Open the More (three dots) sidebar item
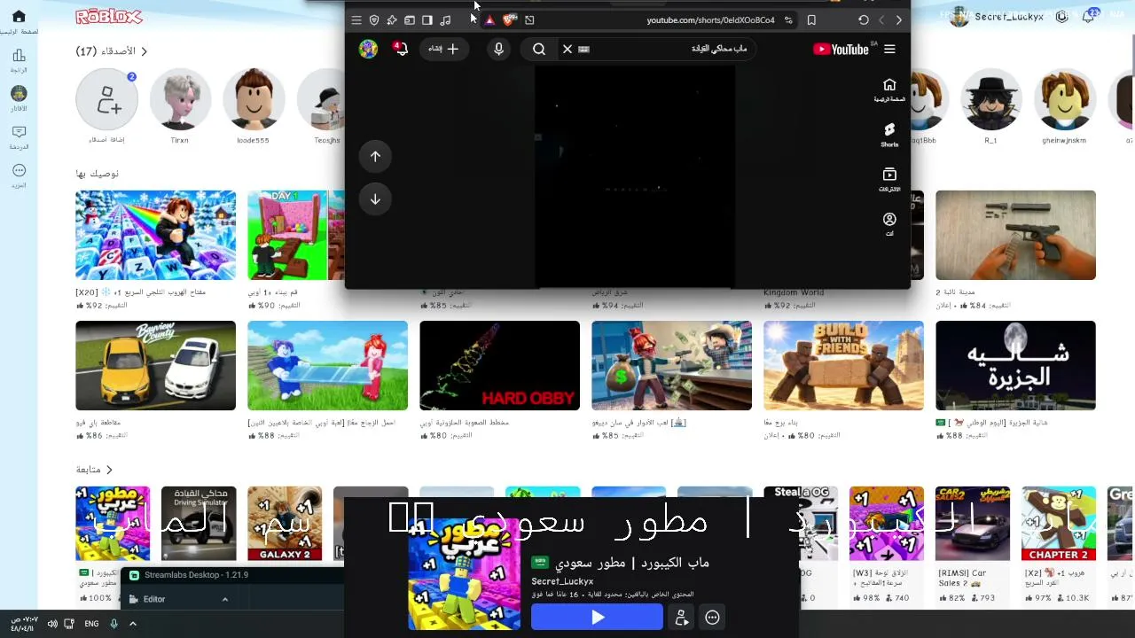The image size is (1135, 638). [x=19, y=170]
